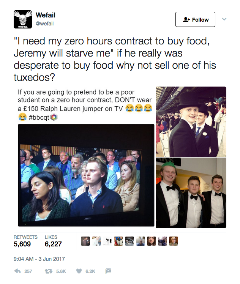Click the last liker avatar in the row
The height and width of the screenshot is (284, 240).
click(174, 241)
